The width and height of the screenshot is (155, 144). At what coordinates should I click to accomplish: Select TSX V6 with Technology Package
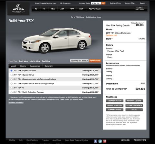(11, 92)
